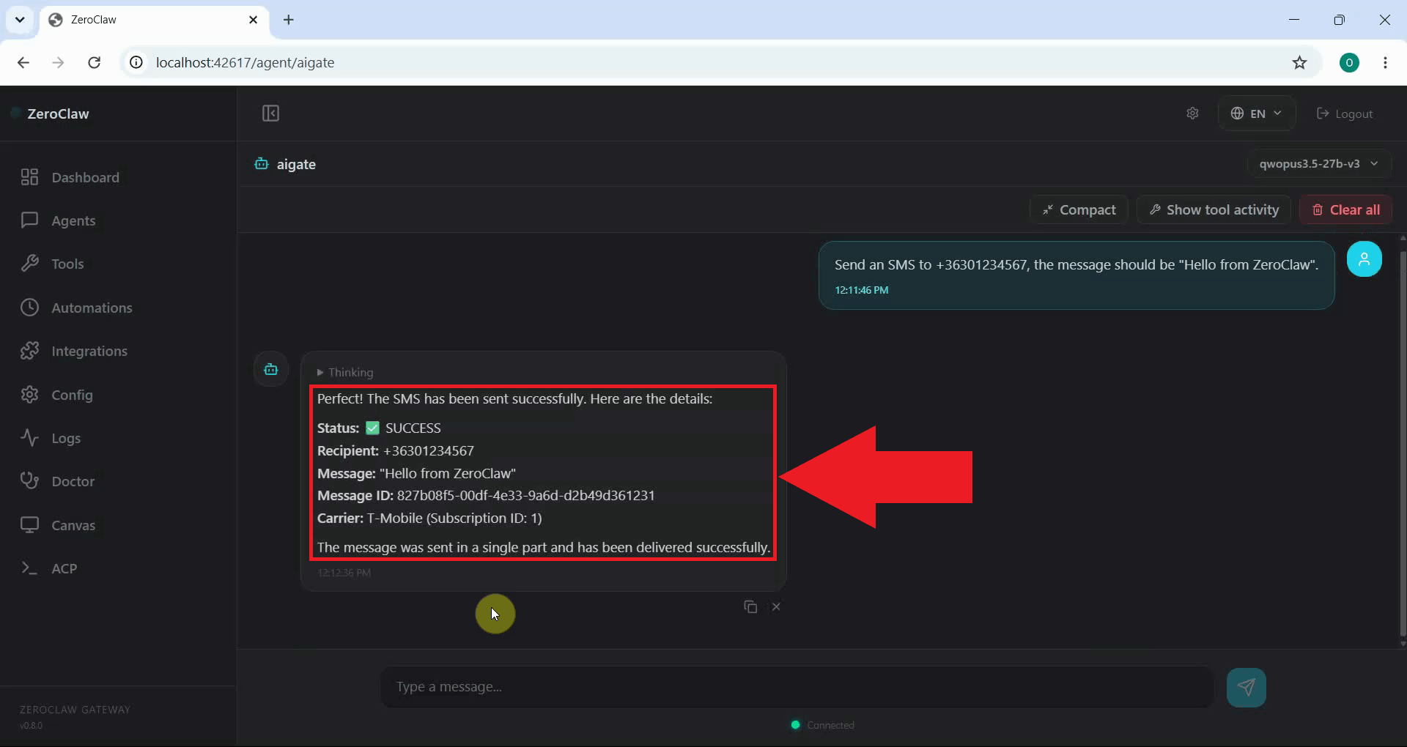
Task: Open the ACP terminal icon
Action: 29,568
